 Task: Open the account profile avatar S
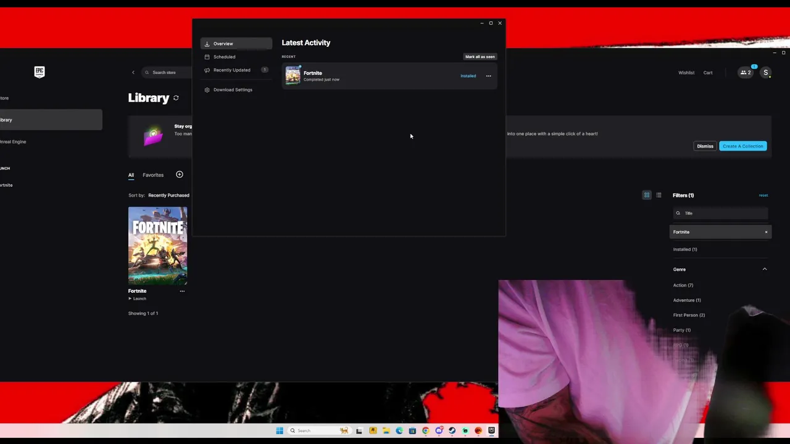click(766, 72)
